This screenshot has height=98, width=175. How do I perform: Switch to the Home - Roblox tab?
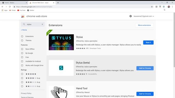click(x=14, y=3)
